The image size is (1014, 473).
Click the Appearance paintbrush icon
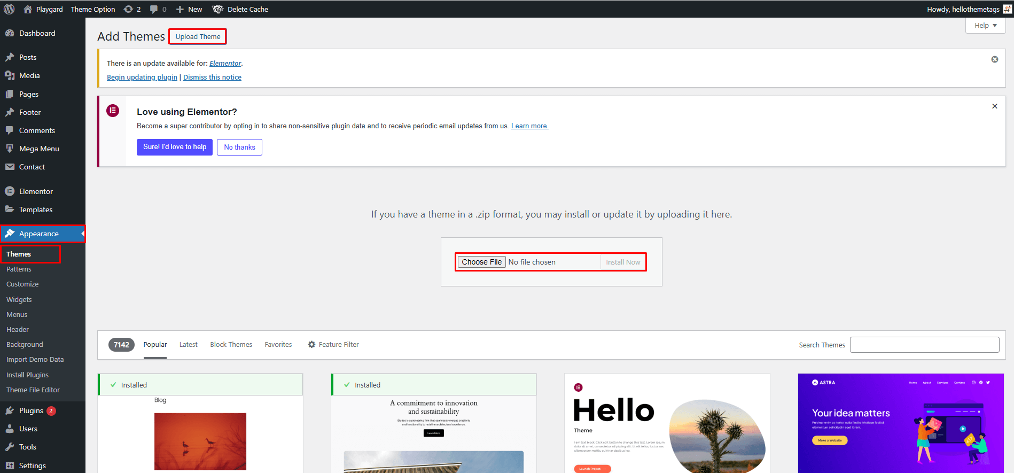coord(10,234)
